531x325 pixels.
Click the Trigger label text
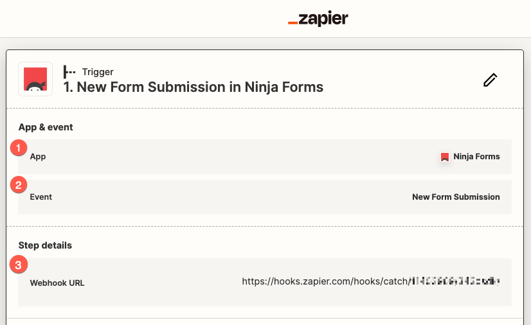98,72
